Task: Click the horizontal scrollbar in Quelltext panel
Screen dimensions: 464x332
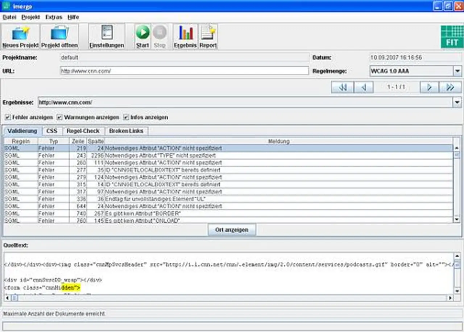Action: [x=228, y=298]
